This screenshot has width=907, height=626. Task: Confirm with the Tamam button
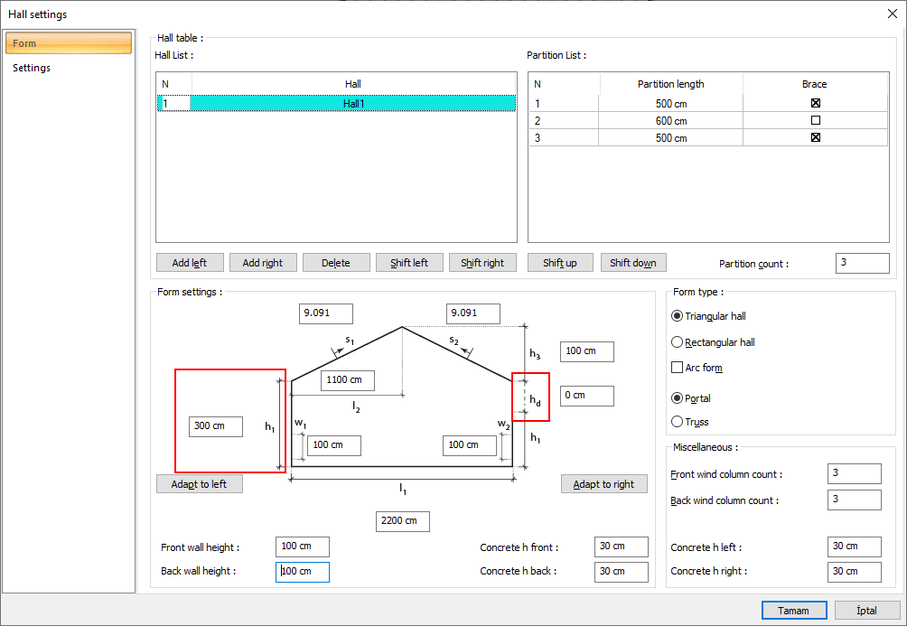tap(793, 611)
